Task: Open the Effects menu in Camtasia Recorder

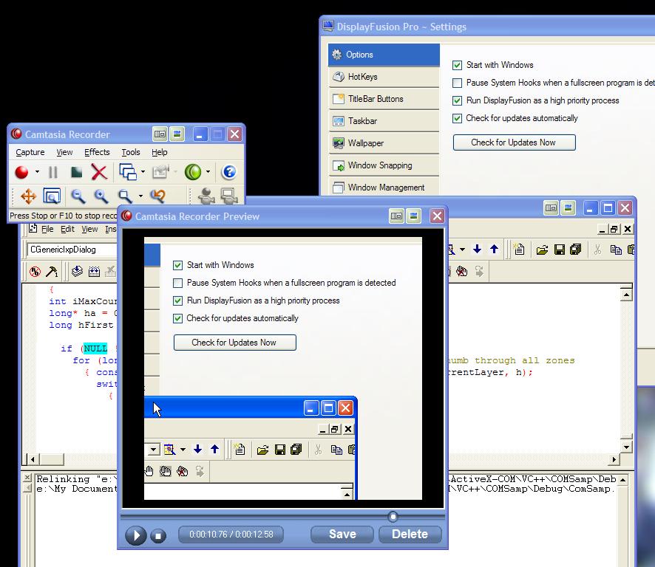Action: 97,152
